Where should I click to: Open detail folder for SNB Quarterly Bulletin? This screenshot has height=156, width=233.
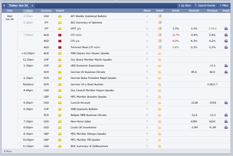[x=159, y=109]
